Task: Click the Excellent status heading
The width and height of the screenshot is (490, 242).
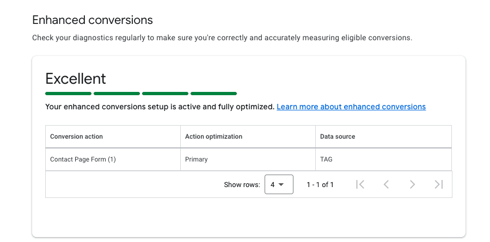Action: tap(76, 78)
